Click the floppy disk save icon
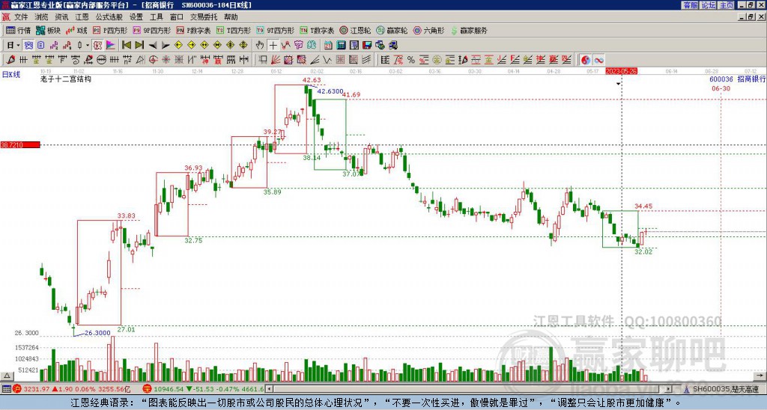This screenshot has height=410, width=767. 367,45
